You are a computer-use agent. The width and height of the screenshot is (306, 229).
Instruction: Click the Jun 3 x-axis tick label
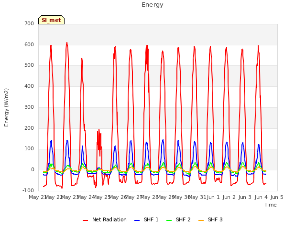coord(245,197)
